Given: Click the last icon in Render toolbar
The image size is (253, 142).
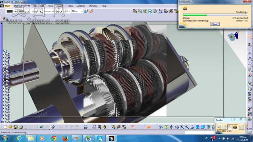Looking at the screenshot, I should pos(241,127).
